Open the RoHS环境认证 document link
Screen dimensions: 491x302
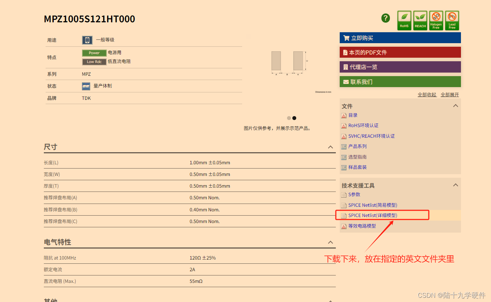pyautogui.click(x=363, y=126)
